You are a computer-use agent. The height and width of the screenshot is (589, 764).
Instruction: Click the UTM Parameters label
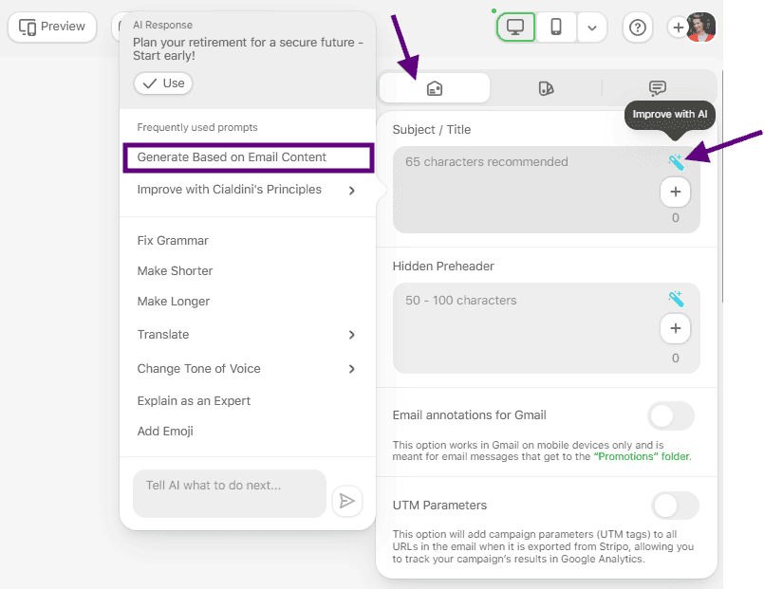[439, 506]
